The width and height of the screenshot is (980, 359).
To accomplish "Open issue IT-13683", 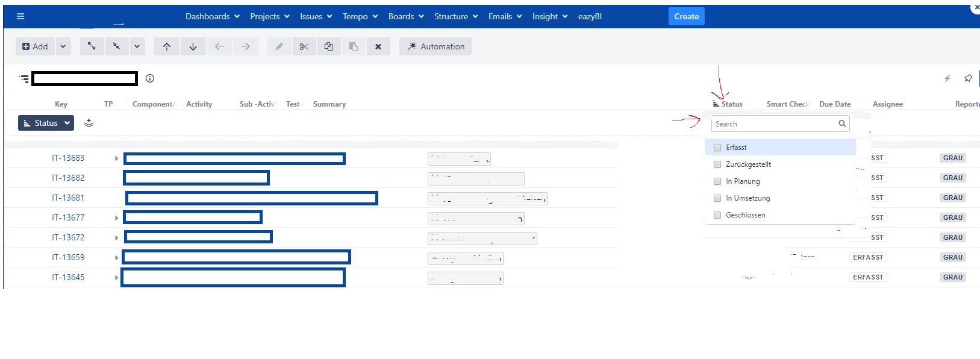I will (x=68, y=158).
